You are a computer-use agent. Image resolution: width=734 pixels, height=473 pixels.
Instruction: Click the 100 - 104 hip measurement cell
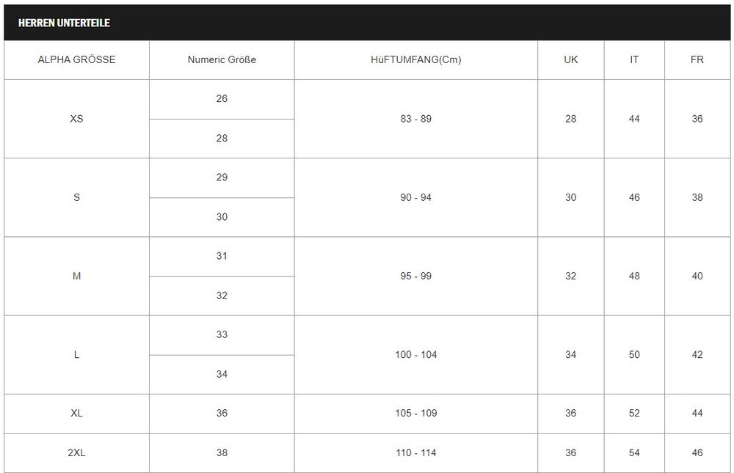coord(416,354)
